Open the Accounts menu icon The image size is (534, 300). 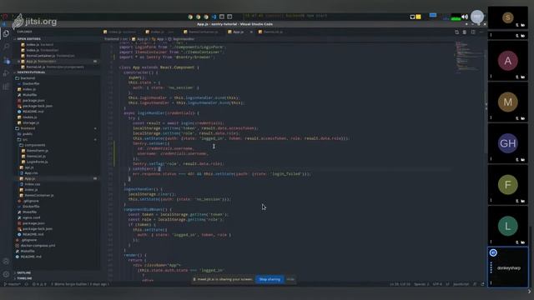pos(6,261)
